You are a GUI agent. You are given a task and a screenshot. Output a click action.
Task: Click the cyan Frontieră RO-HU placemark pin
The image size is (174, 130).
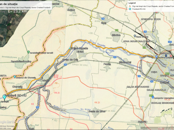(5, 97)
